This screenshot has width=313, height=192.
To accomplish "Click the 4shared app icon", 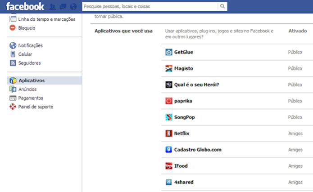I will [169, 182].
